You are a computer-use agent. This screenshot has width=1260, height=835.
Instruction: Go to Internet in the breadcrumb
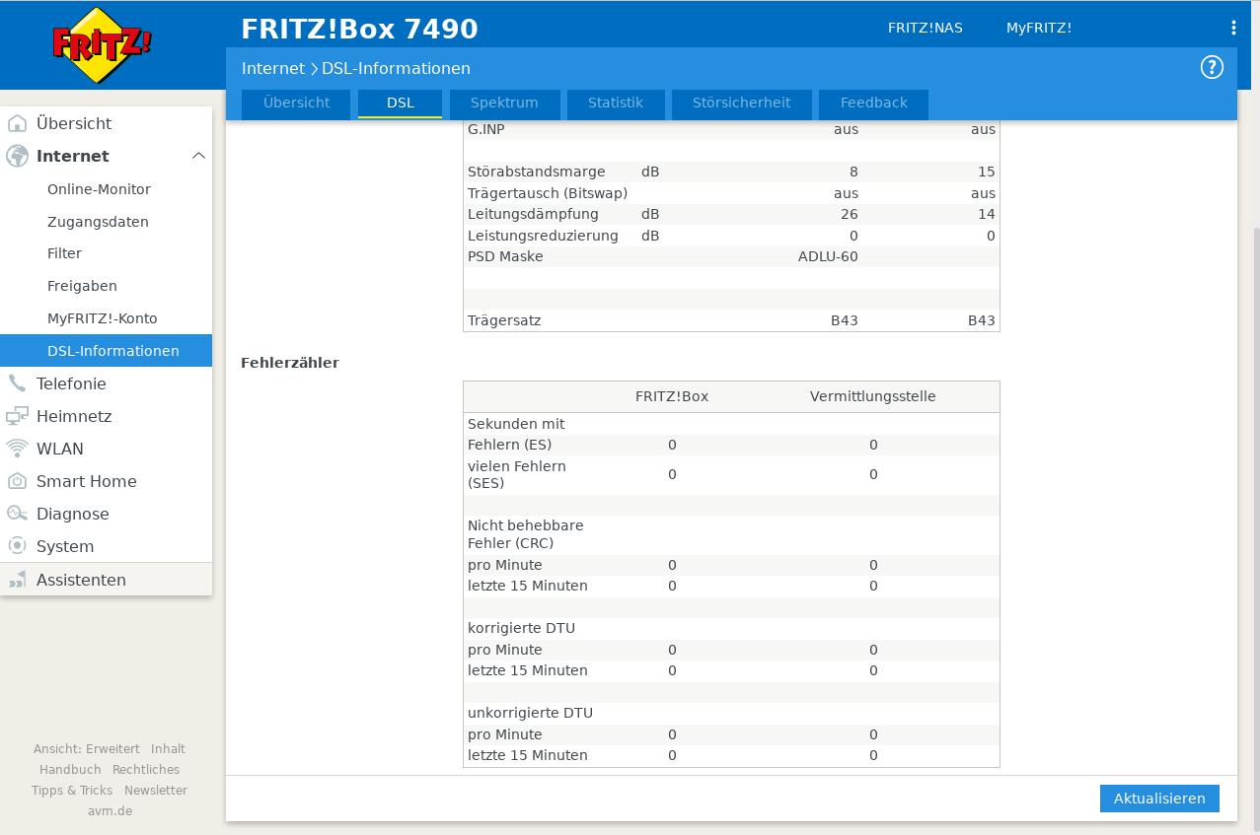(273, 68)
